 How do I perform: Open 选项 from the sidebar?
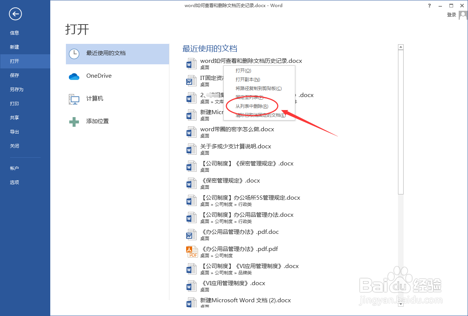[x=14, y=182]
